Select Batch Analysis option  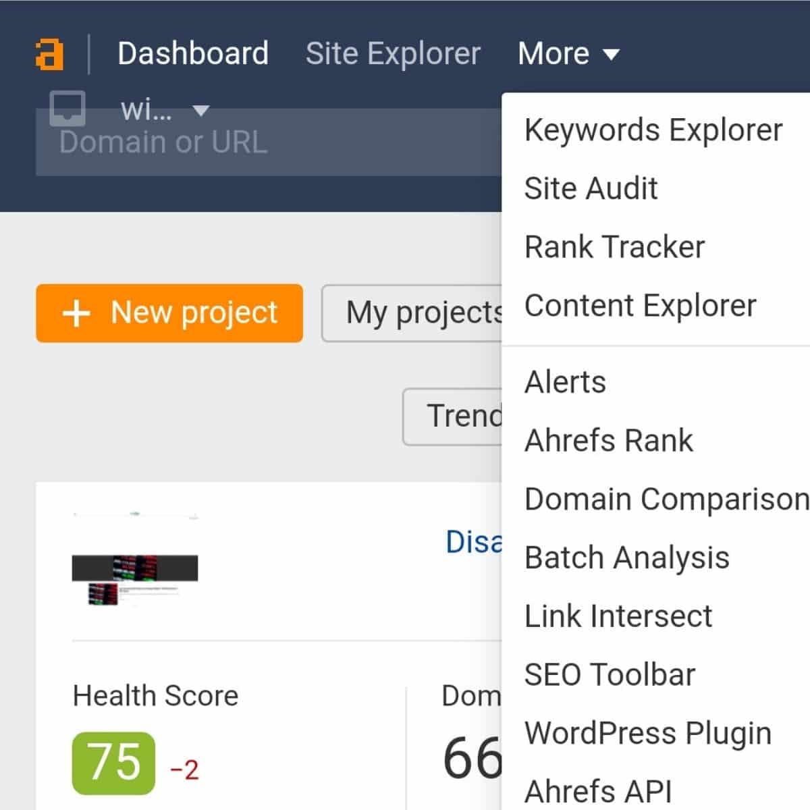point(626,558)
